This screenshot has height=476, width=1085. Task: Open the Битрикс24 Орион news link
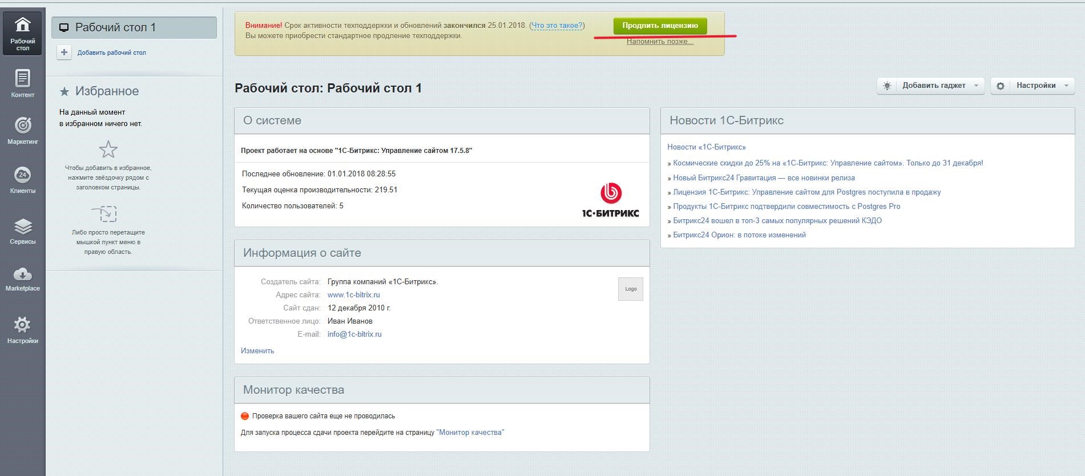point(739,235)
